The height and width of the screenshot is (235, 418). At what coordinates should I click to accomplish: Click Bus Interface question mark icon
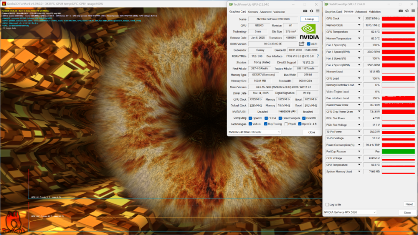[x=318, y=56]
